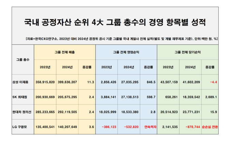The width and height of the screenshot is (232, 144).
Task: Click the 2024년 subheader under 영업손익
Action: (129, 67)
